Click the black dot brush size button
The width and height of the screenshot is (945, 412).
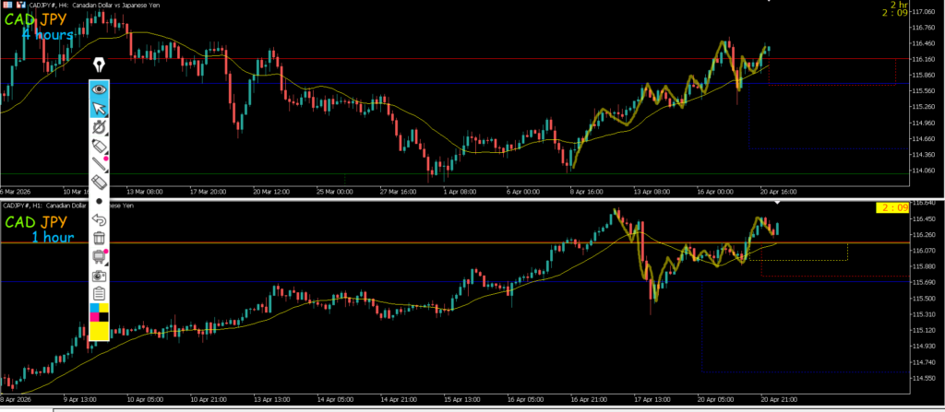coord(100,201)
